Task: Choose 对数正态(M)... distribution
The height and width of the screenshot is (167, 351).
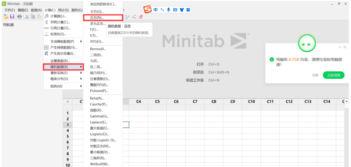Action: pyautogui.click(x=103, y=146)
